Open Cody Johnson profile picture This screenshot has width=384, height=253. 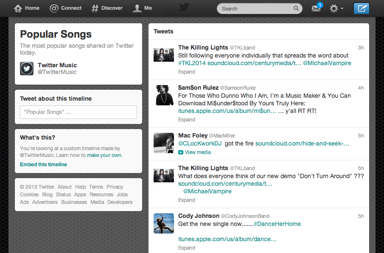pyautogui.click(x=164, y=223)
